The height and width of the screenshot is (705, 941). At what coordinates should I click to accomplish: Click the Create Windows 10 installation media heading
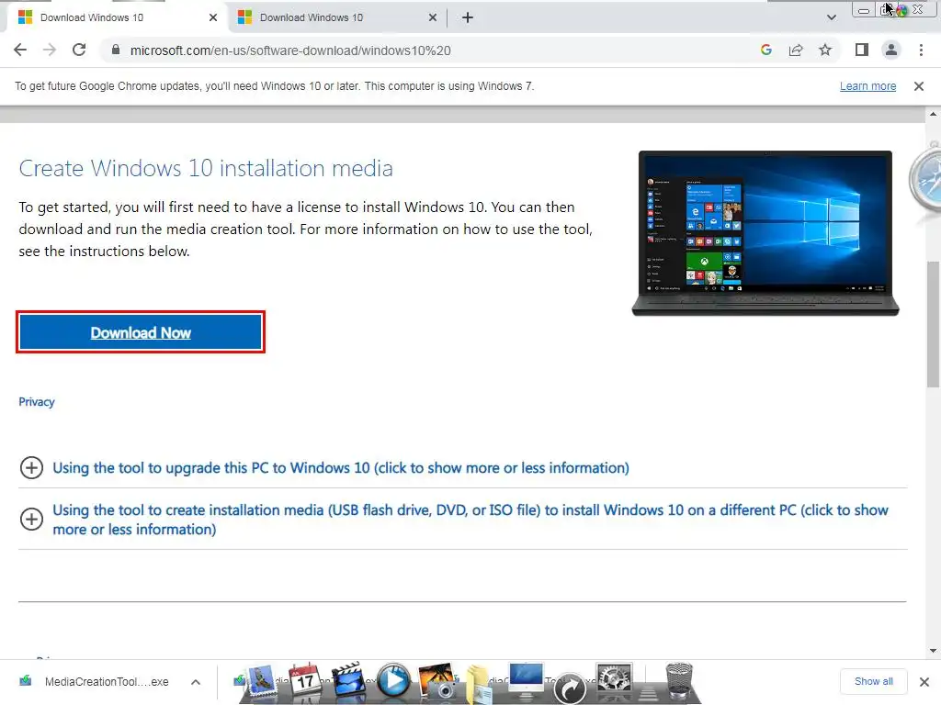(x=206, y=169)
